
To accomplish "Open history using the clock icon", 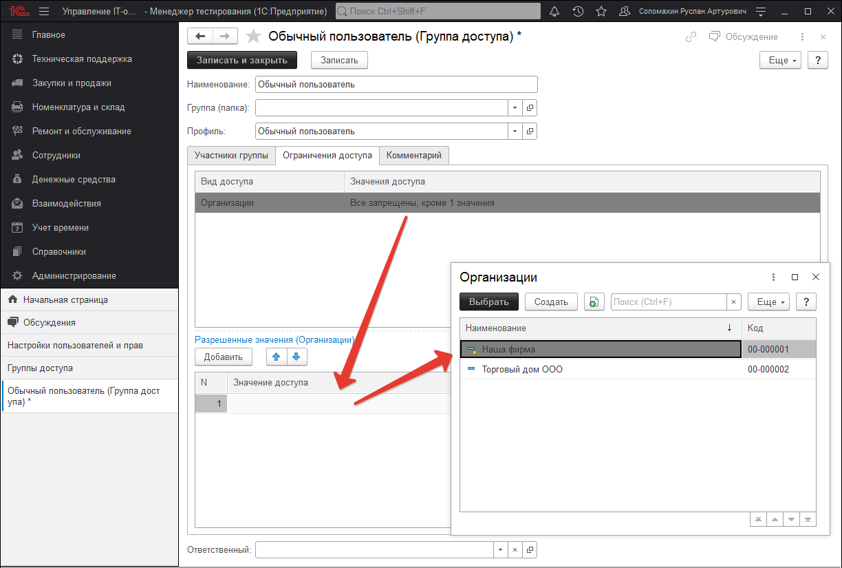I will [578, 10].
